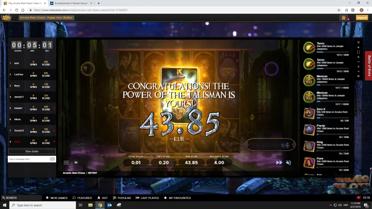Go to browser home page
The image size is (372, 209).
pyautogui.click(x=23, y=10)
